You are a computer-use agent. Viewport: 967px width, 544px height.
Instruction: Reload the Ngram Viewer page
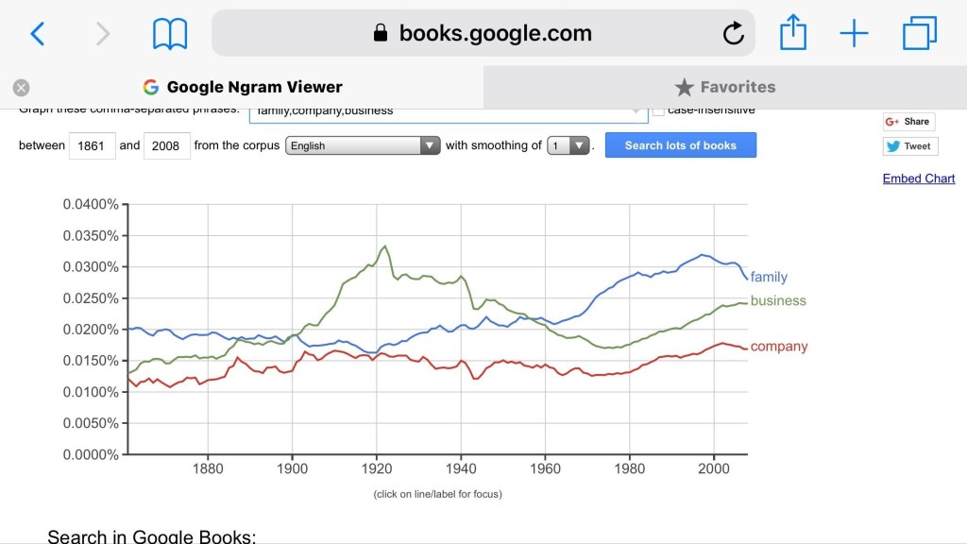734,32
